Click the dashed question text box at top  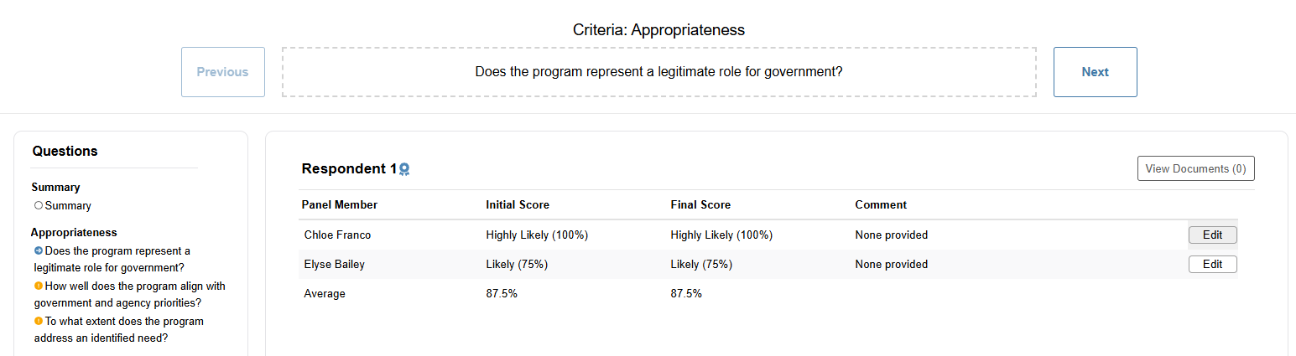[659, 72]
